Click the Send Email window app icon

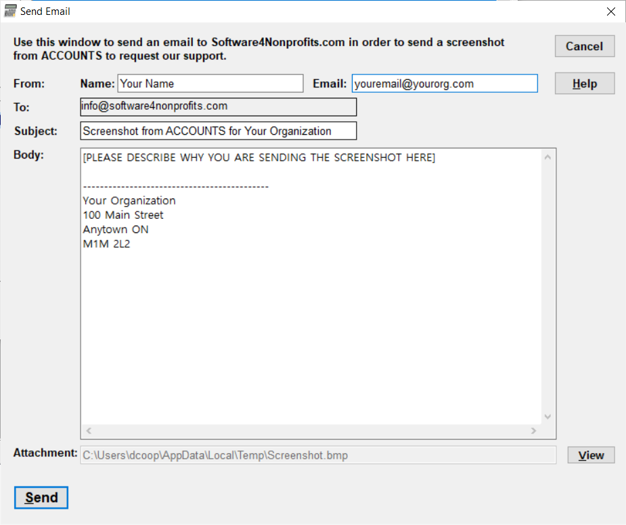[x=10, y=12]
